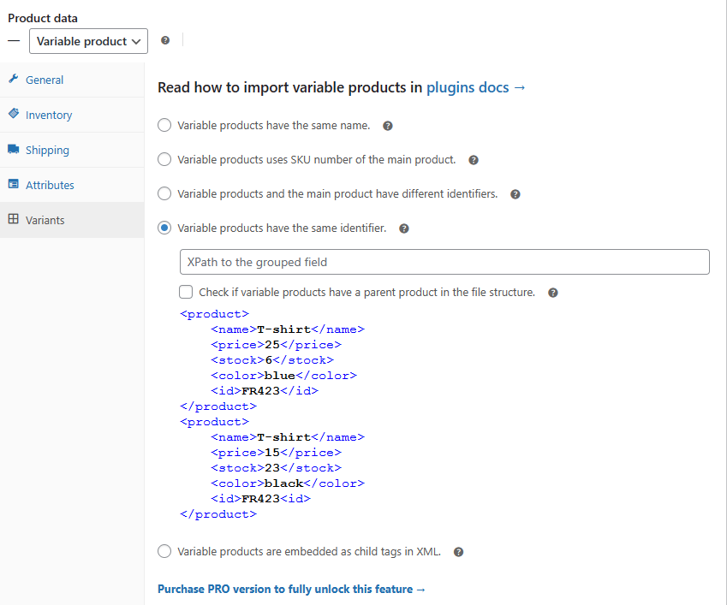Screen dimensions: 727x605
Task: Click help icon beside 'embedded as child tags'
Action: click(x=459, y=552)
